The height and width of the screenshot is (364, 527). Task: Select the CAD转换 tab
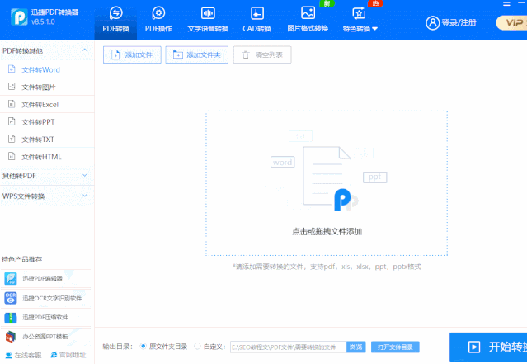coord(257,20)
